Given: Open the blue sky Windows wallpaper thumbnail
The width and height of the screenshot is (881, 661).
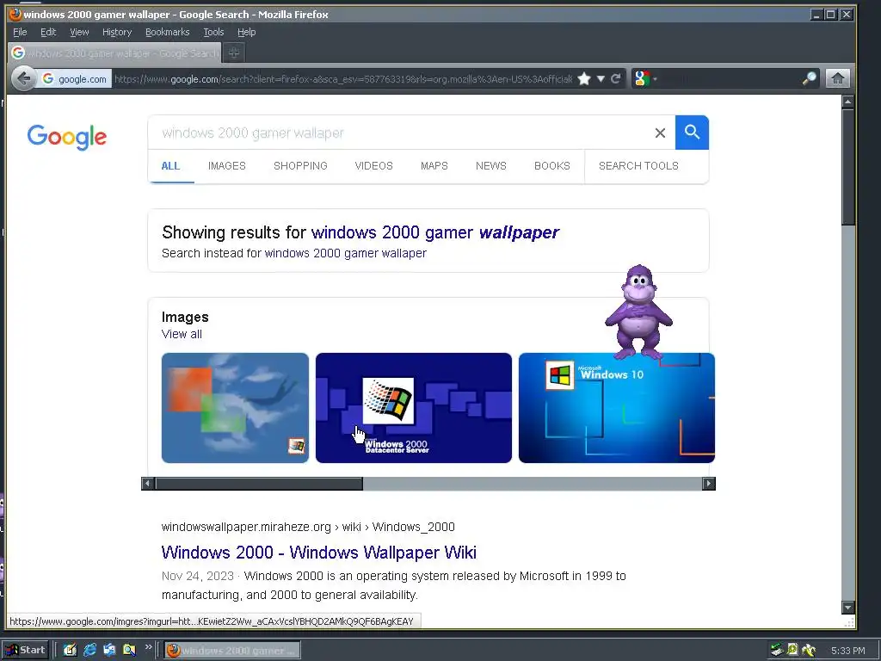Looking at the screenshot, I should tap(235, 408).
